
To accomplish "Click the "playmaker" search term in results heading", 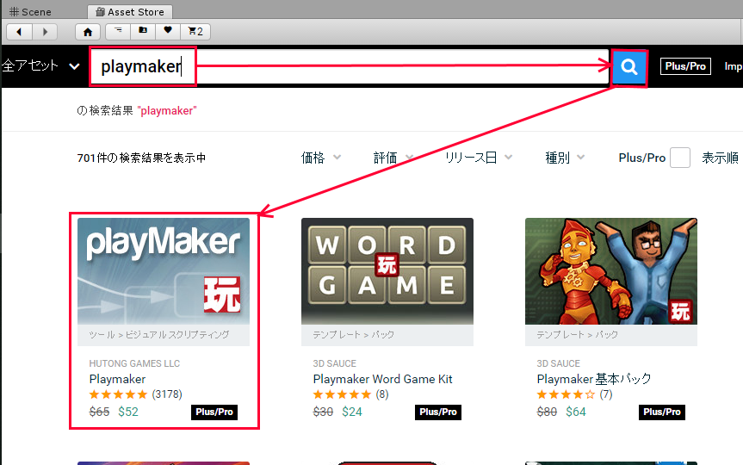I will (167, 111).
